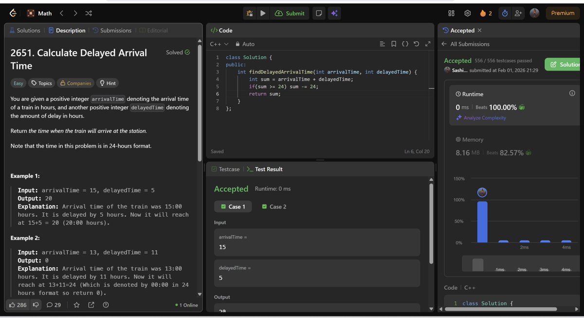Click the invite user icon
584x318 pixels.
click(x=518, y=13)
